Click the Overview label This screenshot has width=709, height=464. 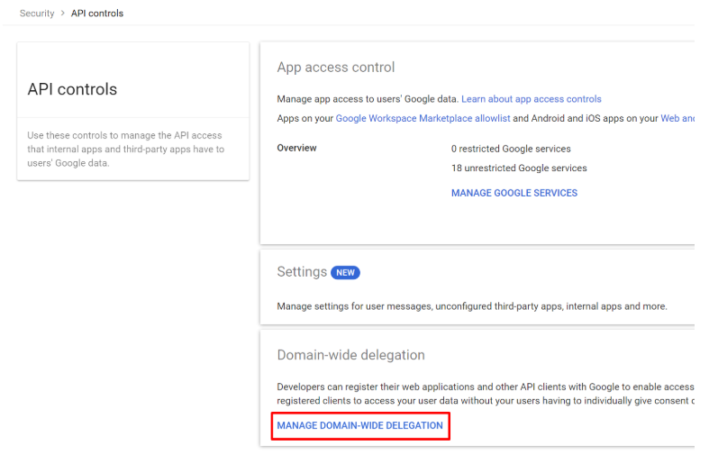point(296,149)
